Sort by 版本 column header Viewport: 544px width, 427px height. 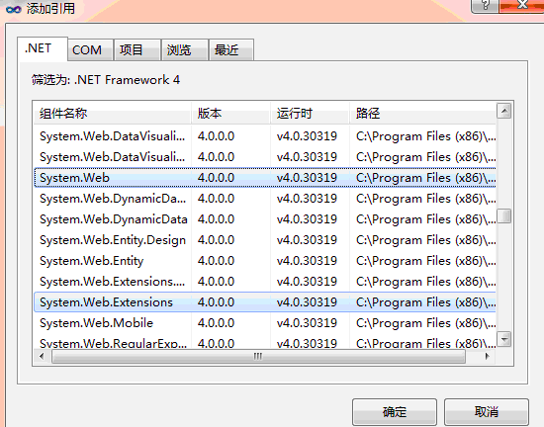[x=231, y=114]
